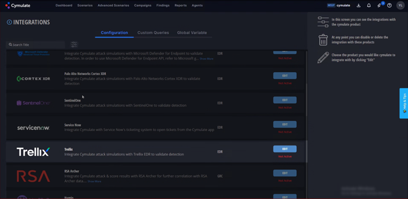The height and width of the screenshot is (199, 408).
Task: Open the help question mark icon
Action: coord(389,5)
